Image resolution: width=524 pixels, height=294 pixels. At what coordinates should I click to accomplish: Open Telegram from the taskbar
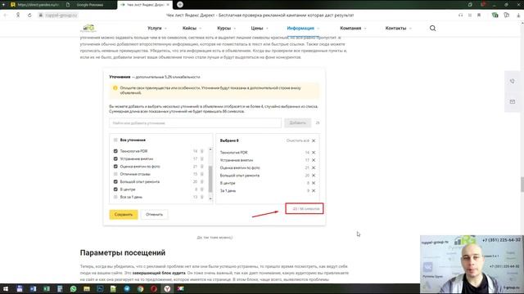tap(127, 288)
